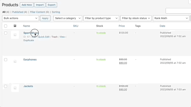Click the $80.00 sale price of Earphones
Viewport: 191px width, 107px height.
pyautogui.click(x=123, y=63)
